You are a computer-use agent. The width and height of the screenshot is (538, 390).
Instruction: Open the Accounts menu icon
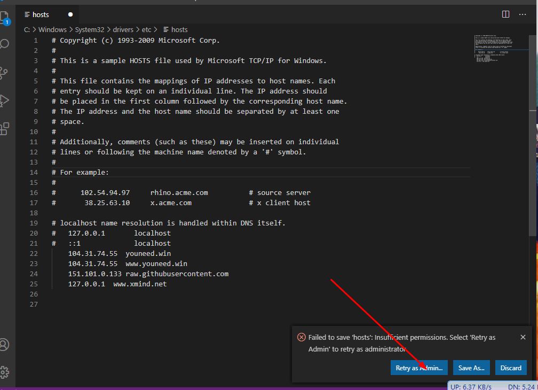point(4,345)
